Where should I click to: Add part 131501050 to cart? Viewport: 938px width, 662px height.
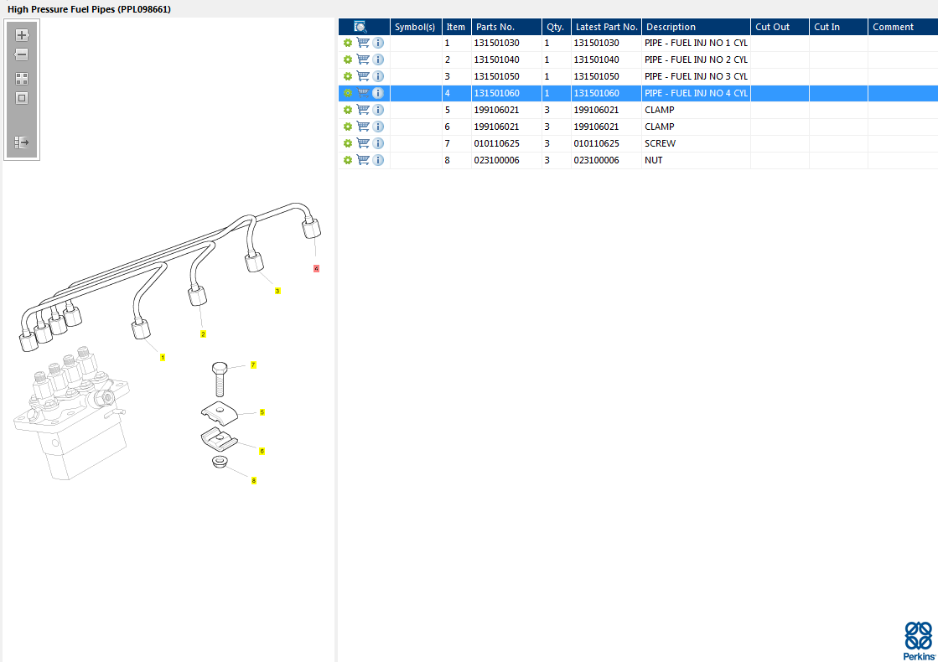pos(362,76)
